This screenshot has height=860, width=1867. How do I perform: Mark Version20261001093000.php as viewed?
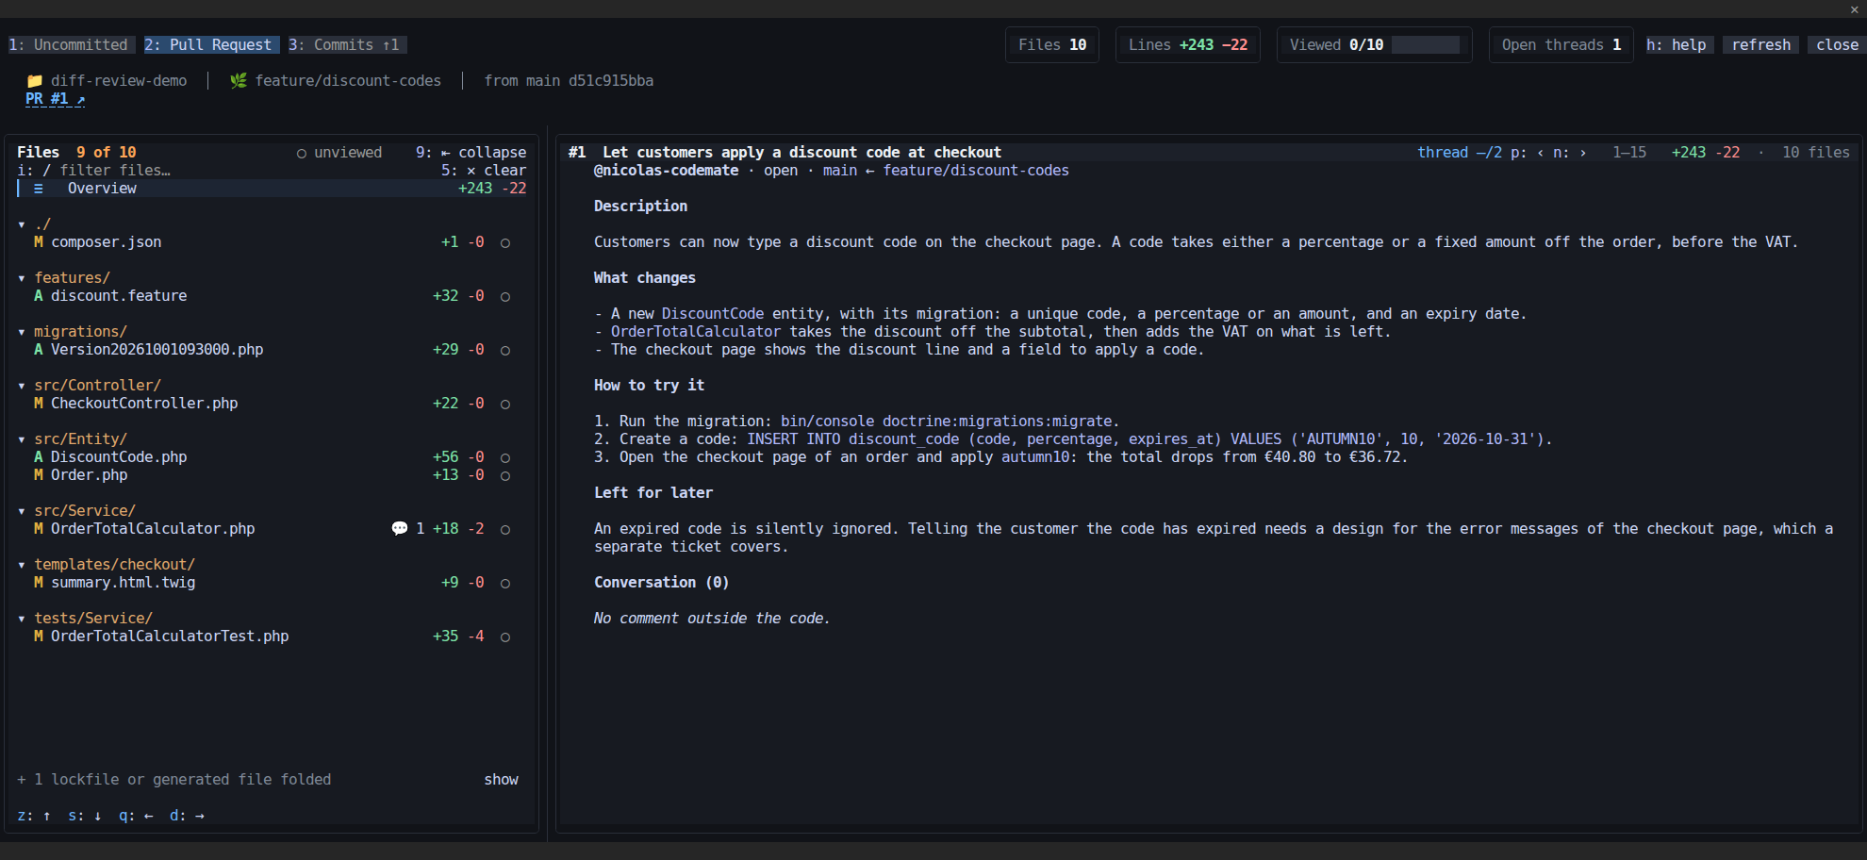tap(505, 351)
